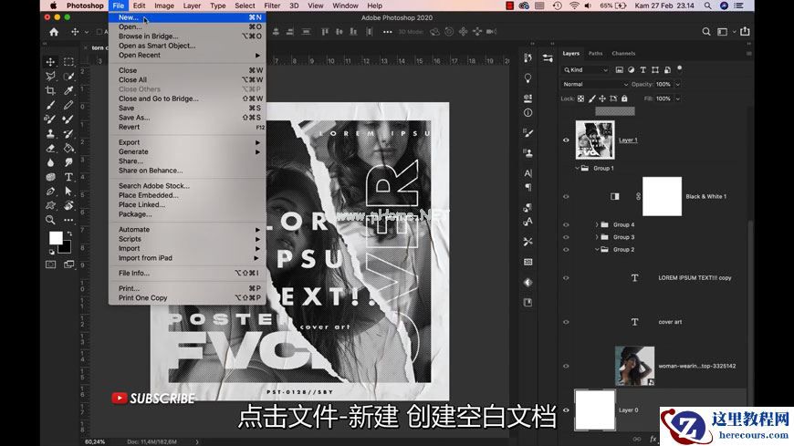This screenshot has height=446, width=794.
Task: Select the Paint Bucket tool
Action: click(68, 149)
